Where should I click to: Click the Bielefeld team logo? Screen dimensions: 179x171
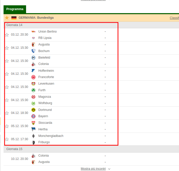pyautogui.click(x=33, y=58)
